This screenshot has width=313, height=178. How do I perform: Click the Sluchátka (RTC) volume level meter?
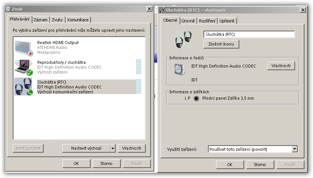pyautogui.click(x=139, y=86)
